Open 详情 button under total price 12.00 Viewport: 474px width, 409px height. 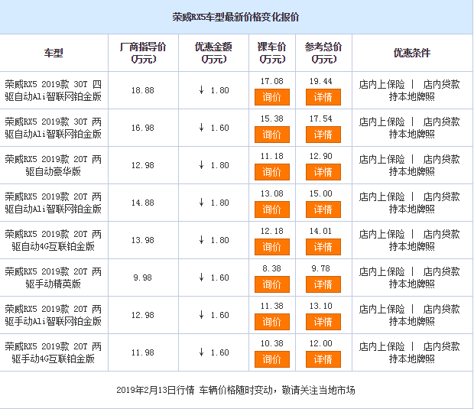(323, 359)
